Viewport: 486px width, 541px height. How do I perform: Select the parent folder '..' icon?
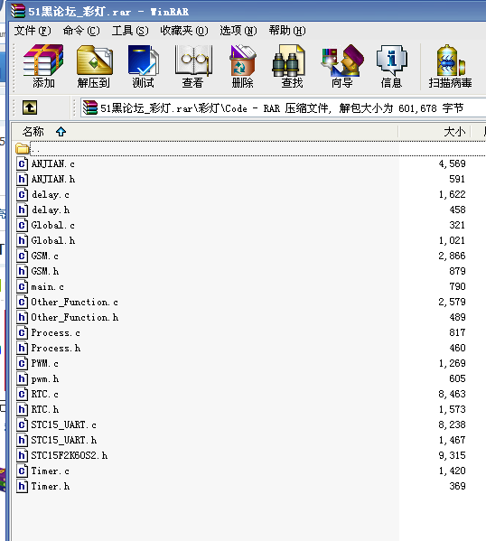pyautogui.click(x=22, y=149)
